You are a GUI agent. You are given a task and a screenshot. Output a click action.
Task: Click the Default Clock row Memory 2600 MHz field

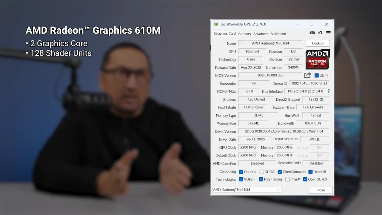point(284,155)
